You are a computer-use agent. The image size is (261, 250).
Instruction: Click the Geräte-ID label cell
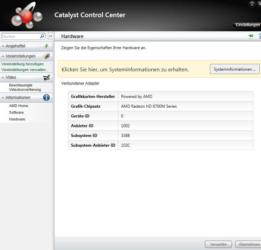point(93,116)
